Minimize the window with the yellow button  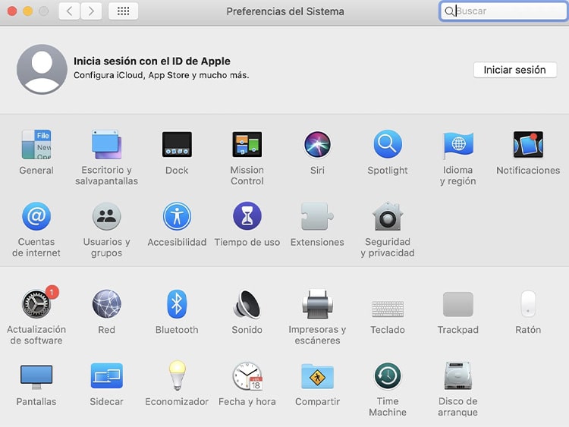(x=28, y=11)
